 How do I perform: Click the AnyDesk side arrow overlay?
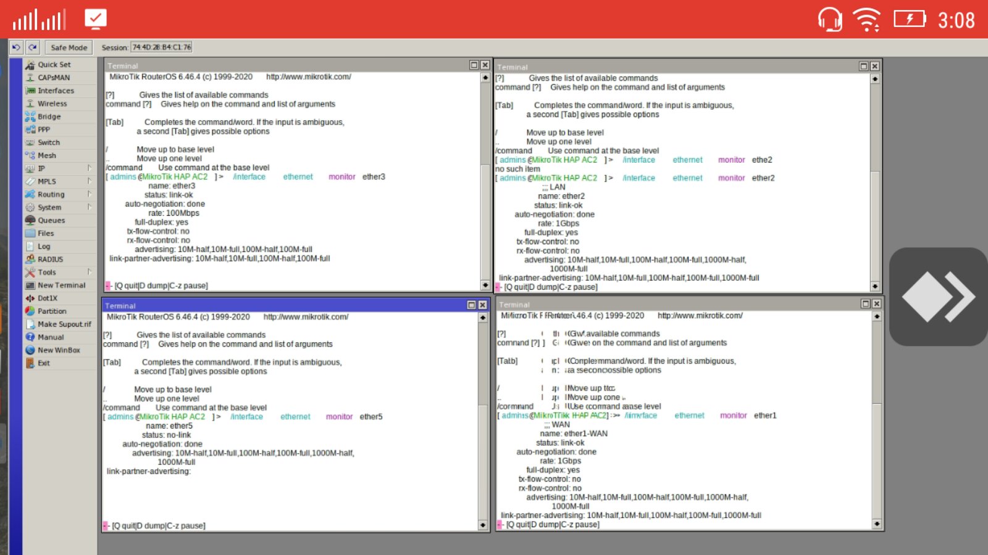[939, 297]
